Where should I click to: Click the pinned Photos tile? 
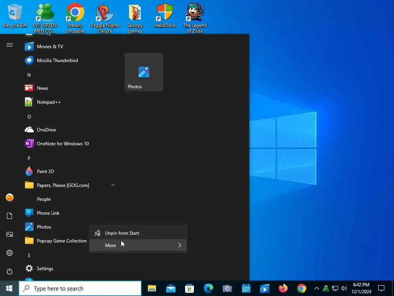pos(144,72)
